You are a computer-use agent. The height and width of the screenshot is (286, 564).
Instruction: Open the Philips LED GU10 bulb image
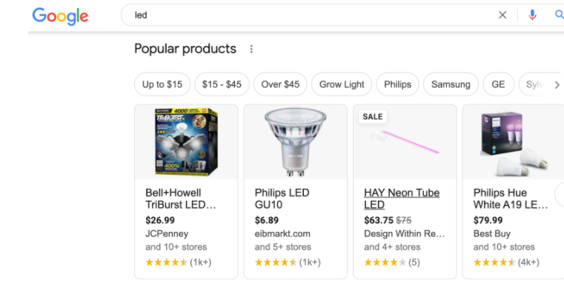(295, 142)
